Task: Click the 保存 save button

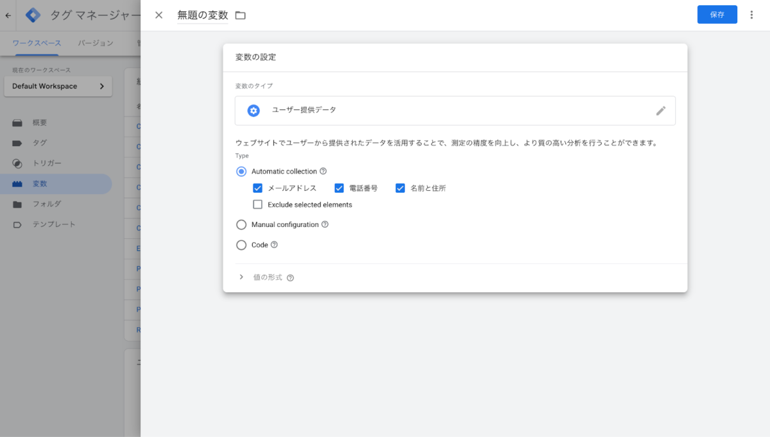Action: [x=717, y=15]
